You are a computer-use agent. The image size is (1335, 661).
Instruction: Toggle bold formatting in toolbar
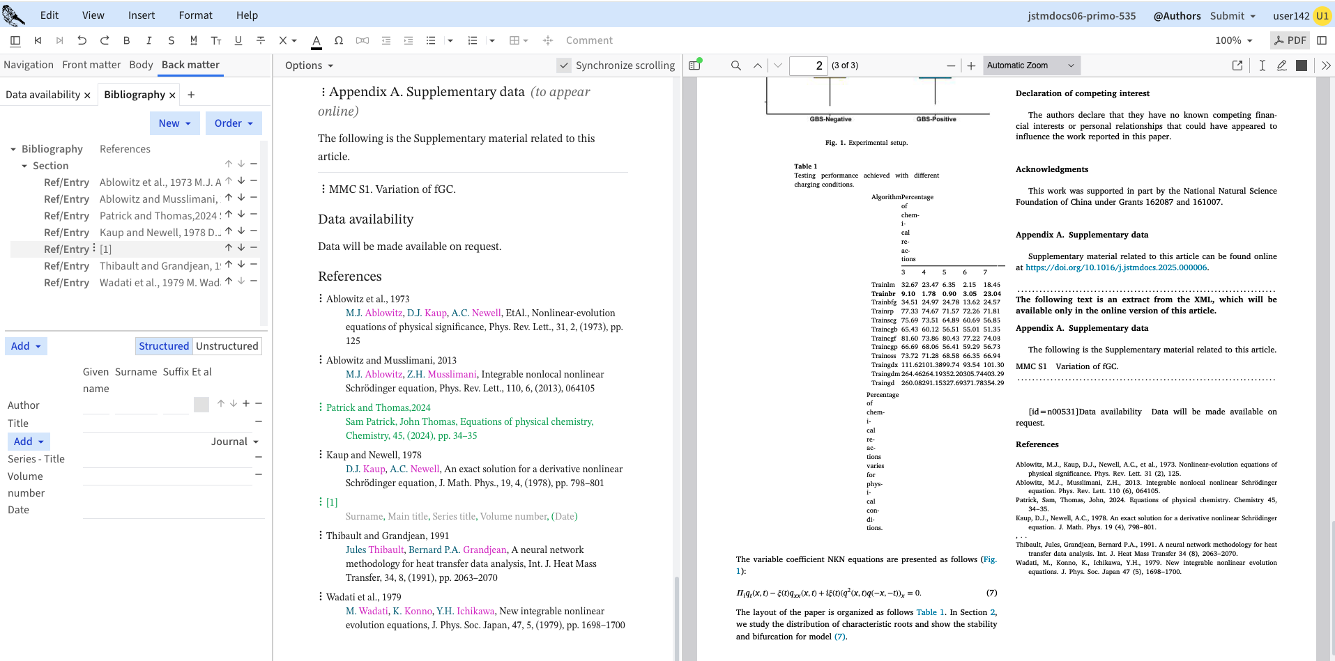(126, 40)
